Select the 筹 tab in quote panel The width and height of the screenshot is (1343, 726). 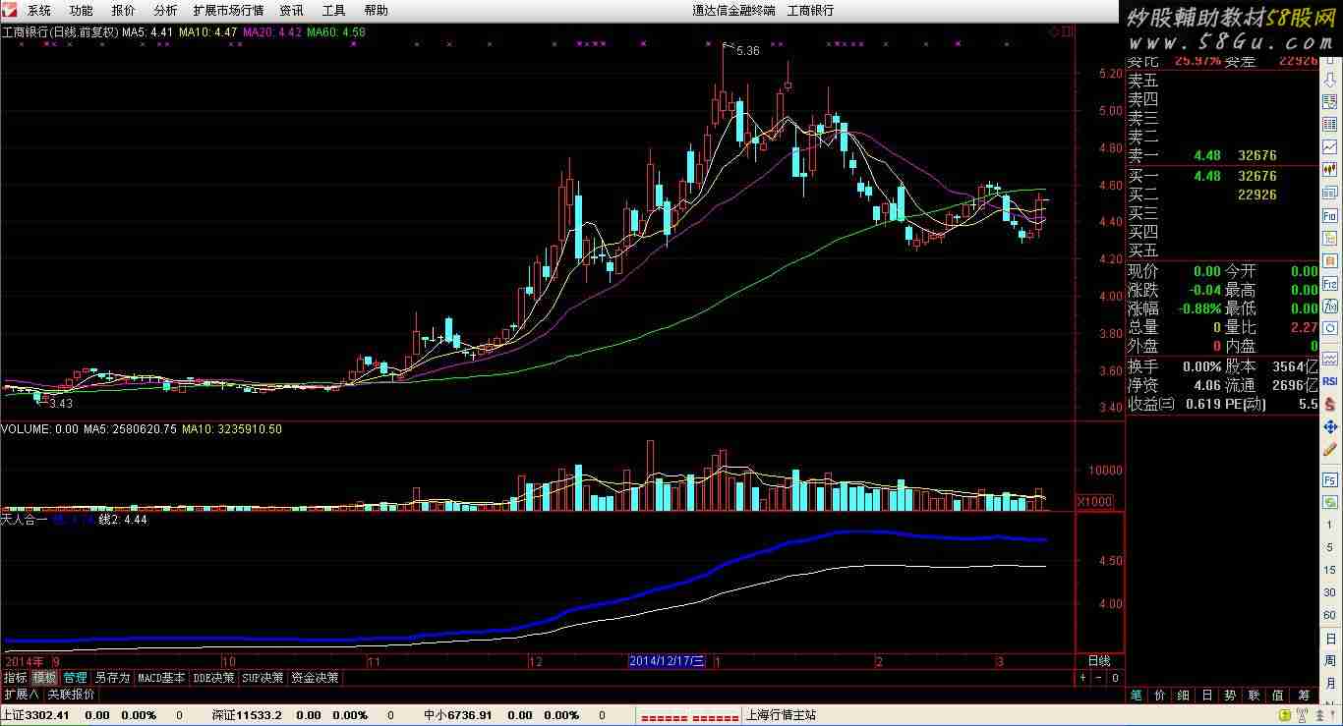(x=1304, y=695)
